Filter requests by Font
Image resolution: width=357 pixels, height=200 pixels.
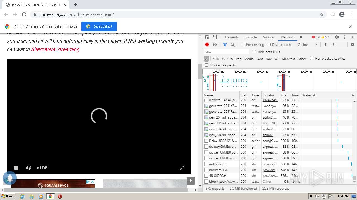(x=259, y=59)
